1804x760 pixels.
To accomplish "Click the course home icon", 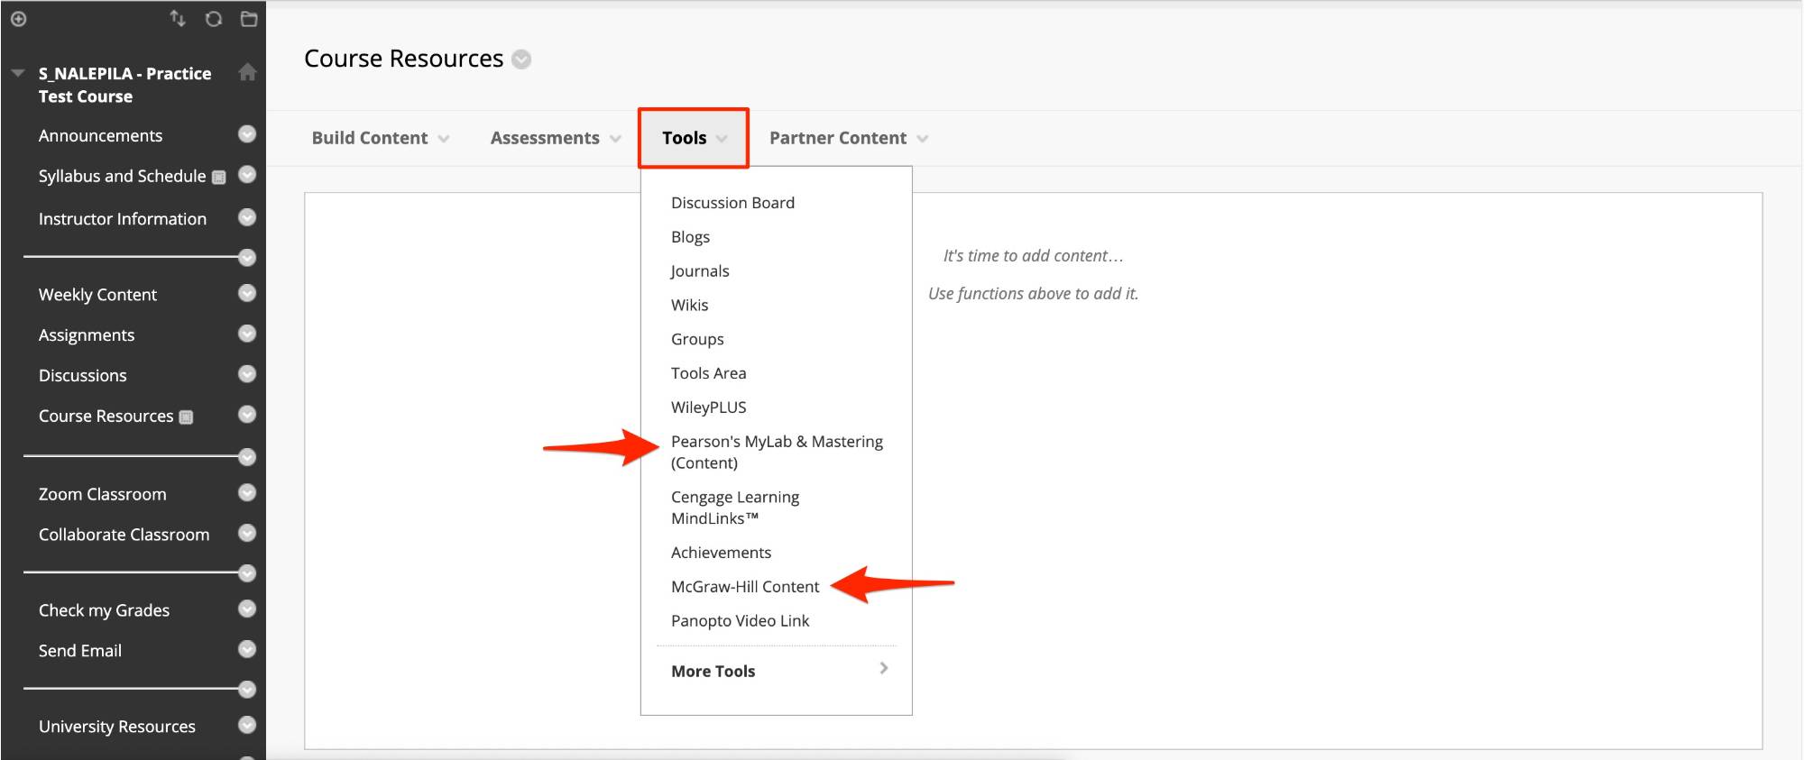I will coord(247,73).
